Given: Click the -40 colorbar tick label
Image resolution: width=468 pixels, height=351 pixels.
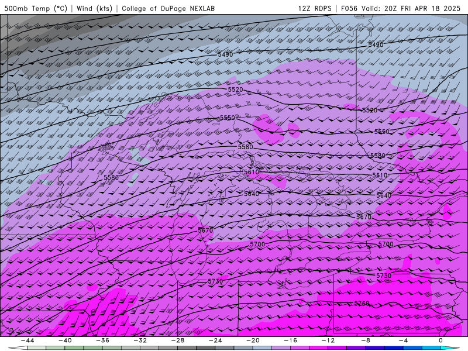Looking at the screenshot, I should 65,340.
